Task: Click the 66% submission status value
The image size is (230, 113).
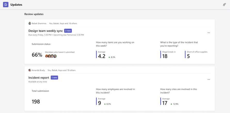Action: (37, 55)
